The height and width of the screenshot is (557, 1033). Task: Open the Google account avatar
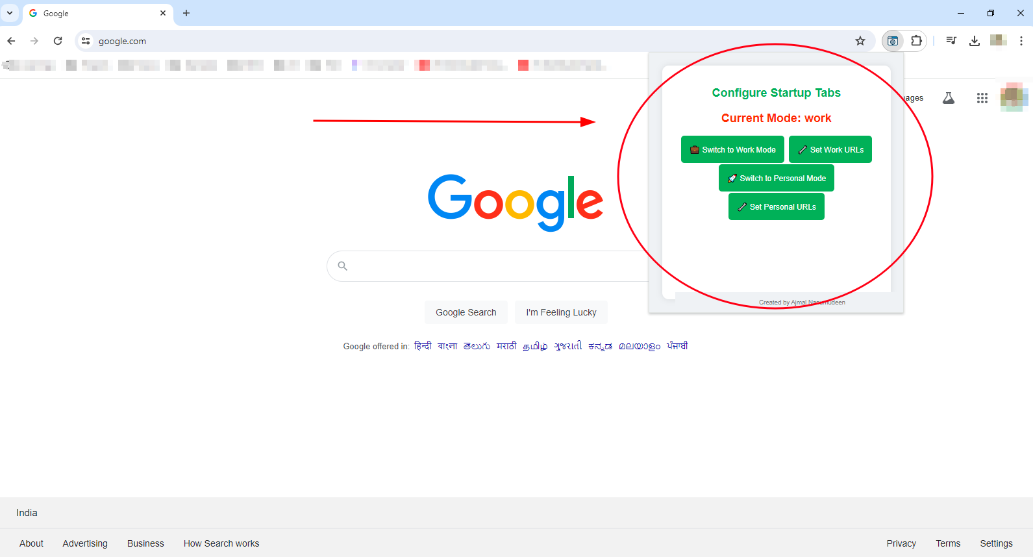point(1014,97)
